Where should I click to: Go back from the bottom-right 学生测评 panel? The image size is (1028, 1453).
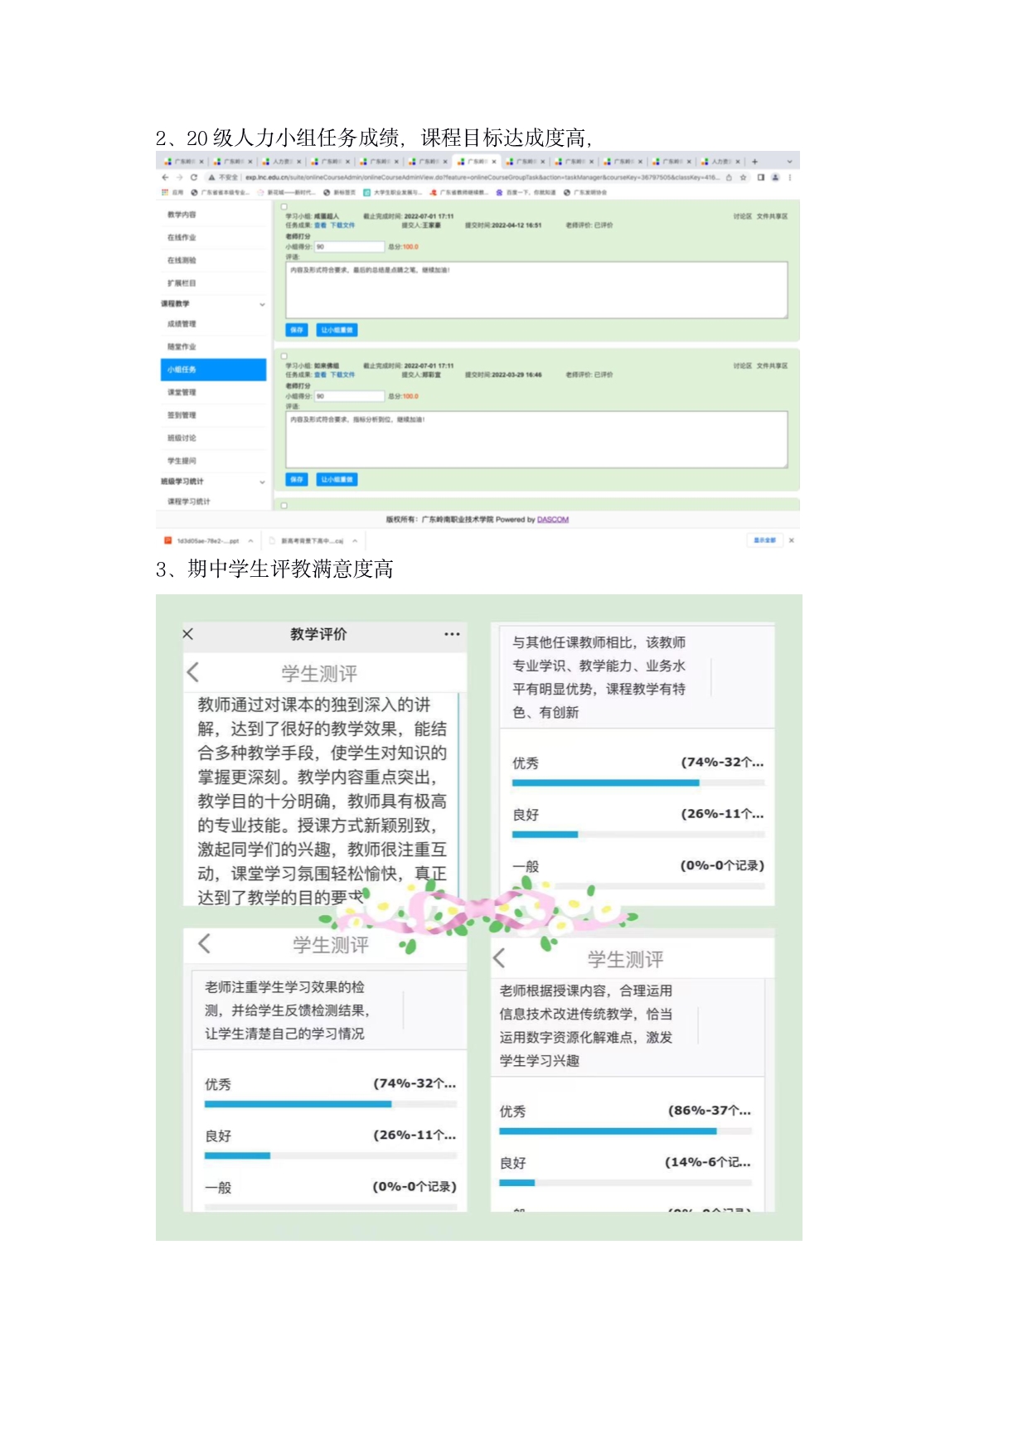click(499, 958)
